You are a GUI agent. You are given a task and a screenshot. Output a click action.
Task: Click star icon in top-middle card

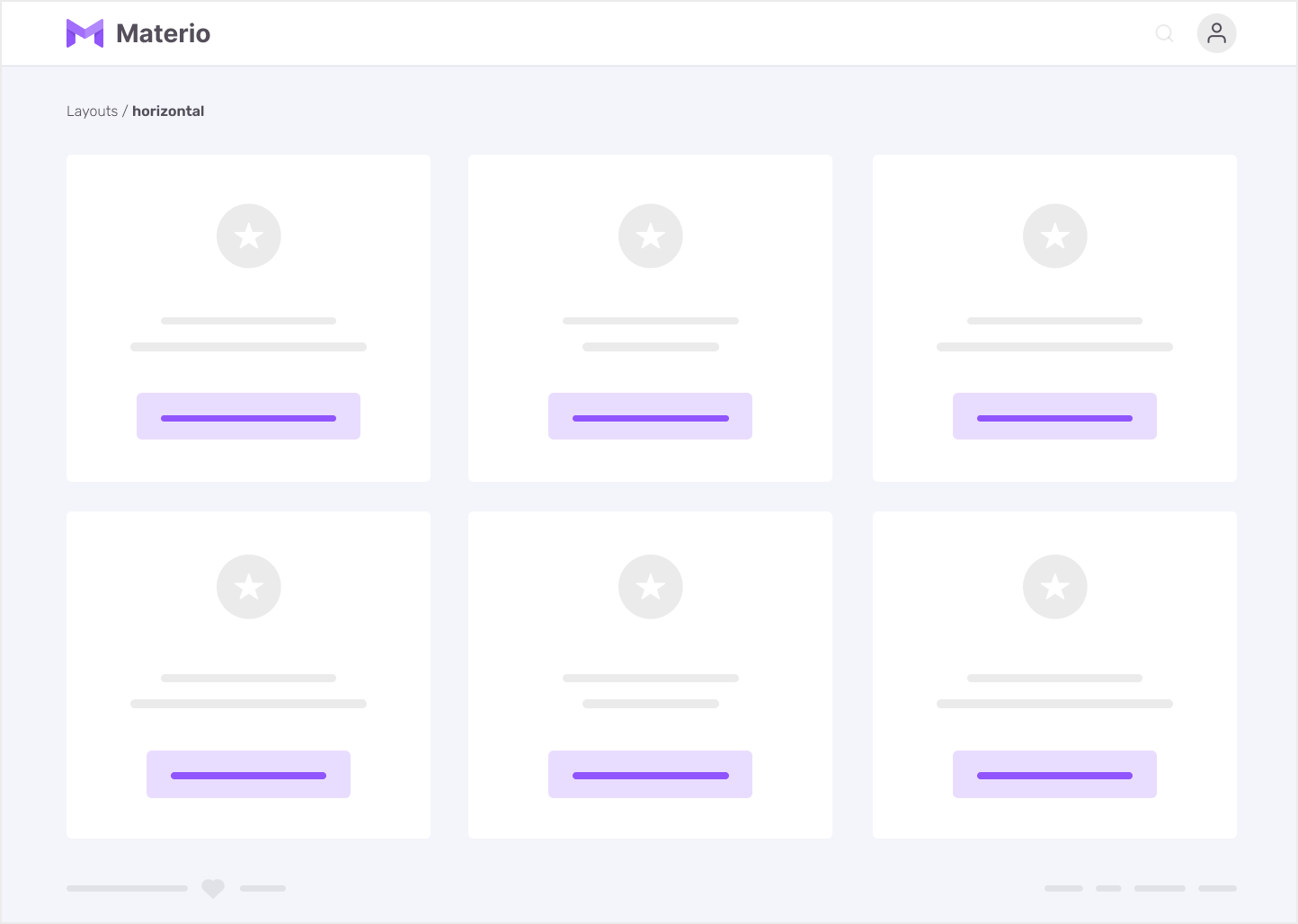pos(651,236)
